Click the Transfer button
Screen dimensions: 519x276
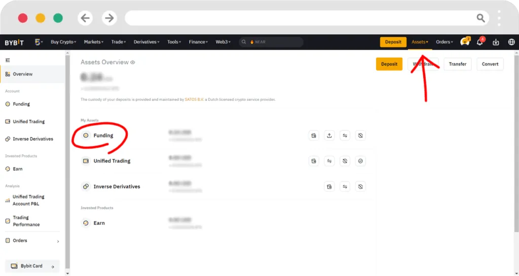[x=458, y=64]
